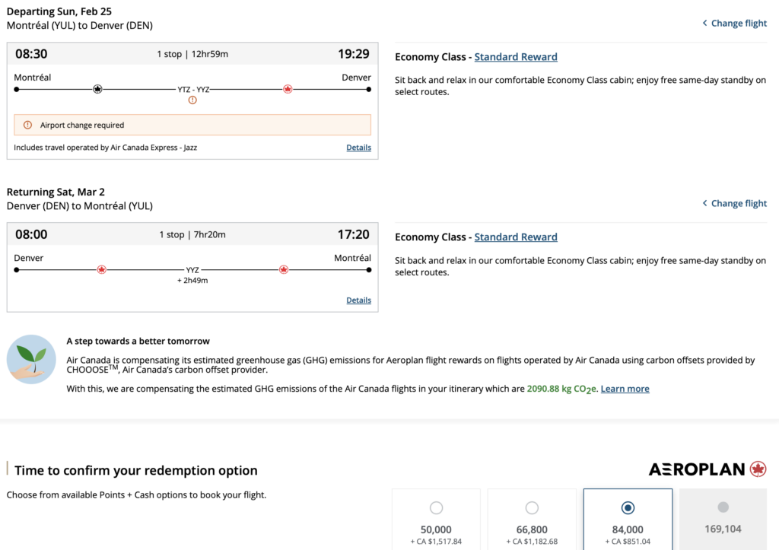Open Standard Reward link for departing flight
The width and height of the screenshot is (779, 550).
[x=516, y=57]
